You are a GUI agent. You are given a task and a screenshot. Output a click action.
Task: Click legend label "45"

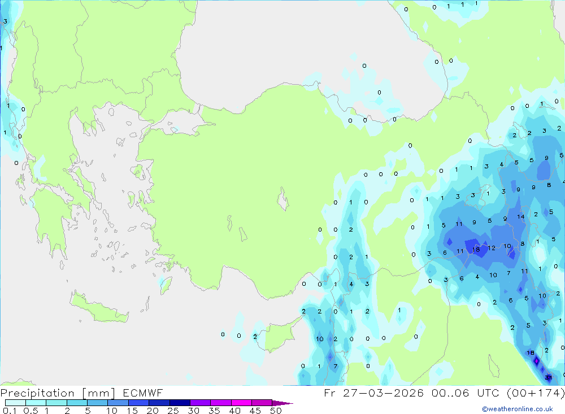255,411
